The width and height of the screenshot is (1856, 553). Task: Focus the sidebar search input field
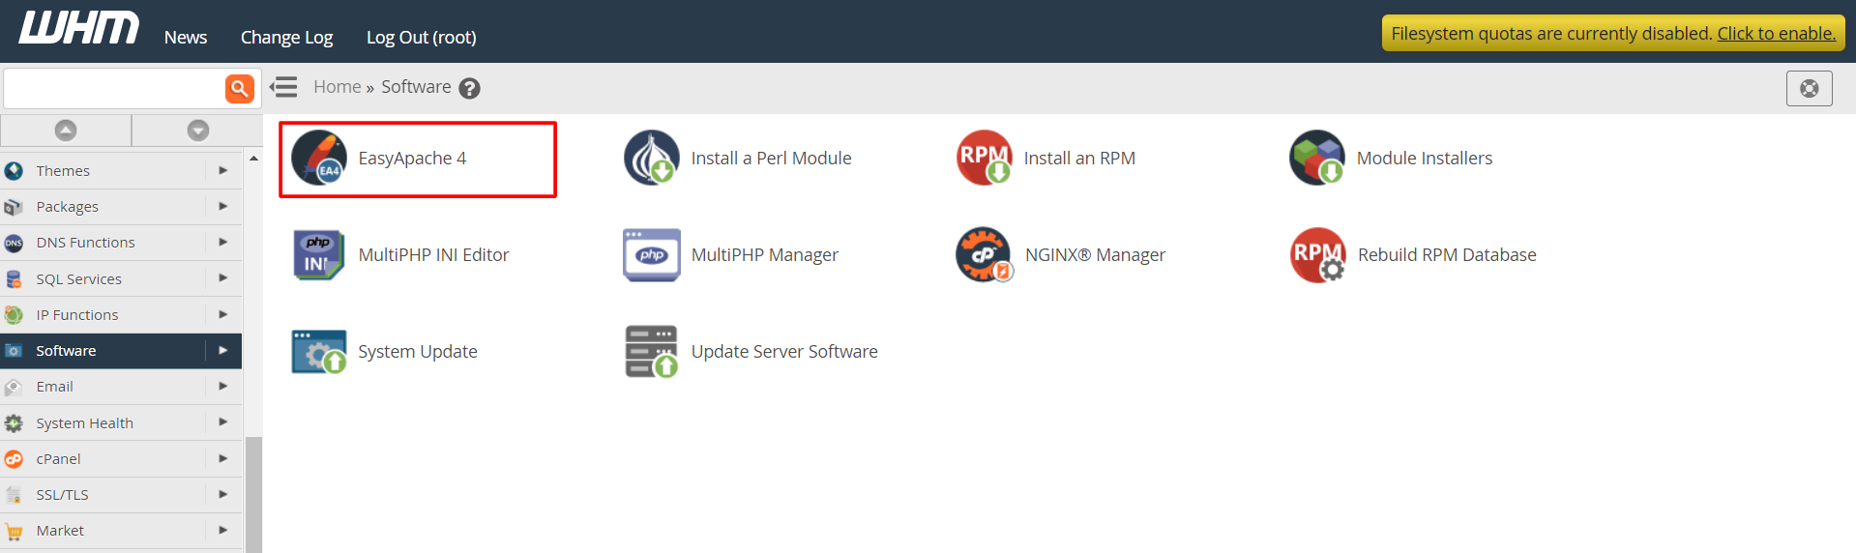[x=114, y=88]
